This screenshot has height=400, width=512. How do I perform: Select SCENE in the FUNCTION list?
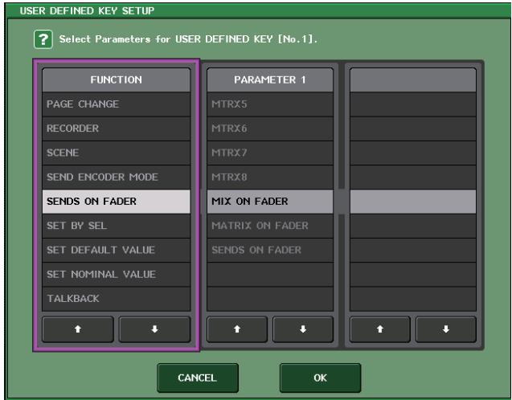(x=117, y=153)
